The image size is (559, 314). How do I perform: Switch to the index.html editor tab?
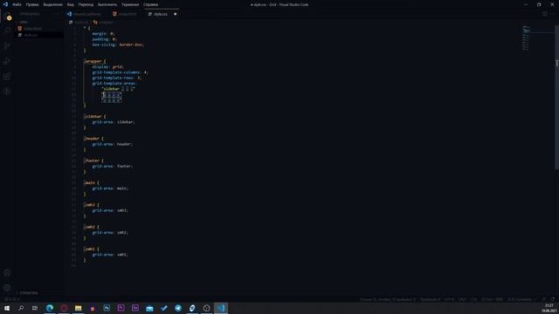127,14
